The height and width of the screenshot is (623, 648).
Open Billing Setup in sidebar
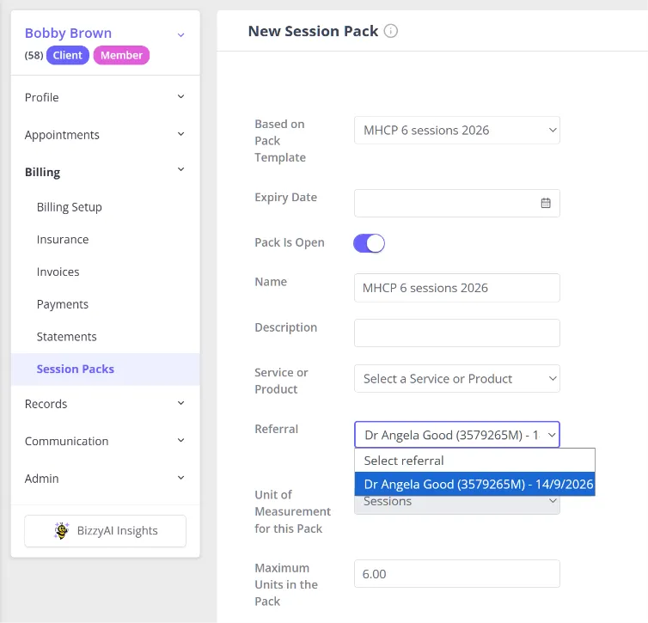[x=69, y=207]
